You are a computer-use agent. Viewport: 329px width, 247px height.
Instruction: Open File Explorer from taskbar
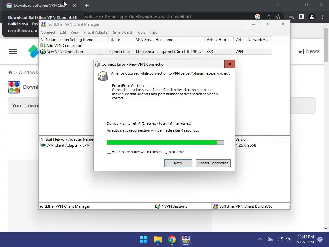pos(157,239)
